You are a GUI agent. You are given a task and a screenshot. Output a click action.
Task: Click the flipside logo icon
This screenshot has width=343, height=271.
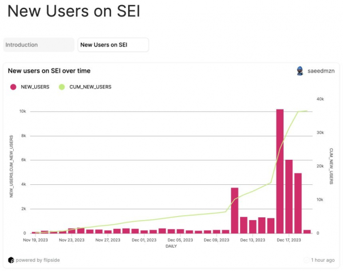(x=11, y=260)
